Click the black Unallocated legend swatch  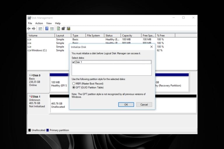coord(29,130)
